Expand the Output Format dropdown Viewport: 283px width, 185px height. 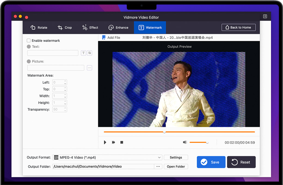click(x=159, y=158)
